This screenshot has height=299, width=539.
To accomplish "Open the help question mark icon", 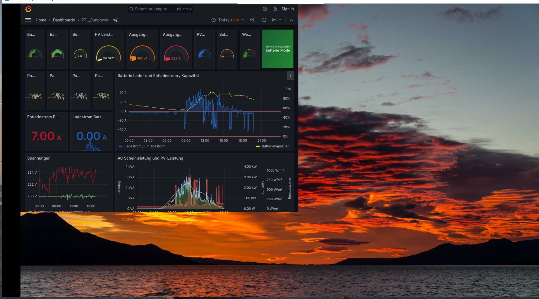I will [x=265, y=9].
